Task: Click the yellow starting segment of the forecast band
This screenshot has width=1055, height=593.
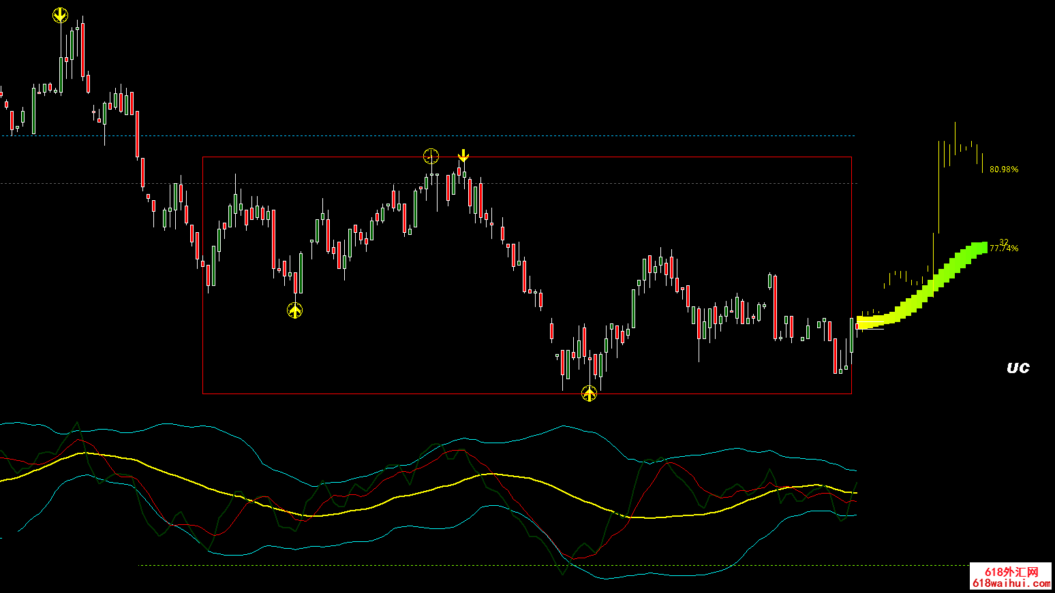Action: [x=870, y=321]
